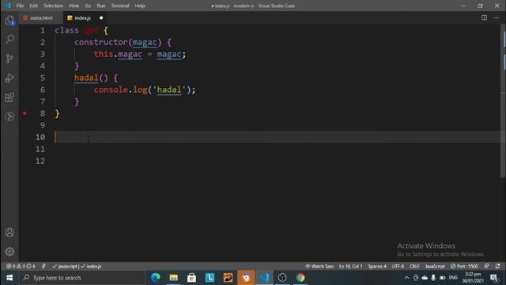Viewport: 506px width, 285px height.
Task: Open the Selection menu
Action: point(53,6)
